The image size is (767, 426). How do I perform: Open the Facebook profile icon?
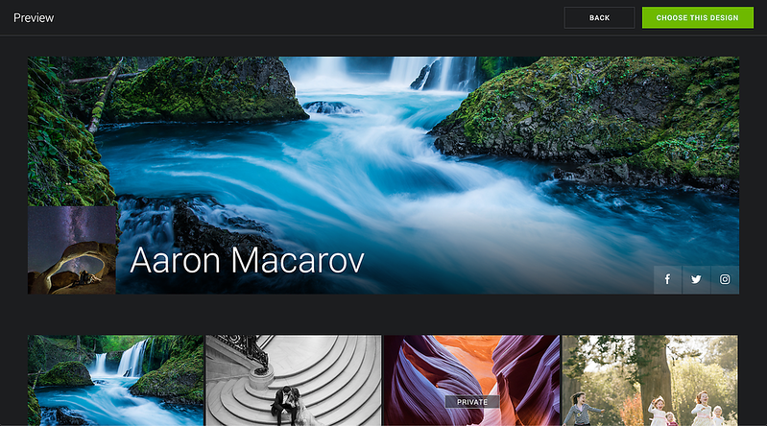[x=667, y=279]
